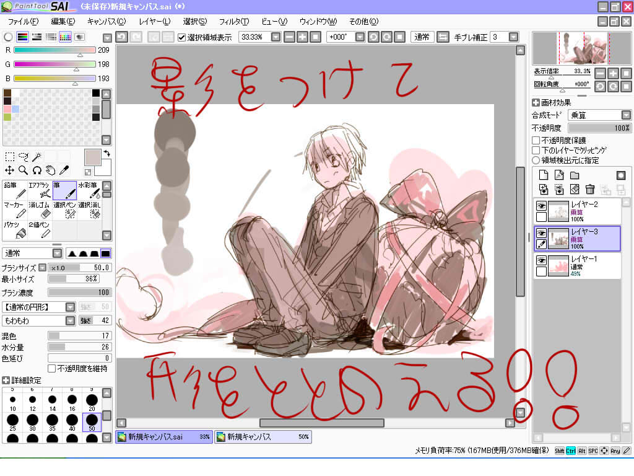Click the undo button in toolbar

pyautogui.click(x=122, y=37)
